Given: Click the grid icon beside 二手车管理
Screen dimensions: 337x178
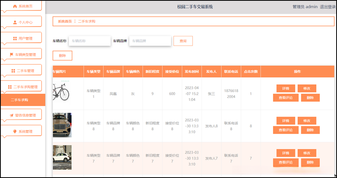Looking at the screenshot, I should point(13,71).
